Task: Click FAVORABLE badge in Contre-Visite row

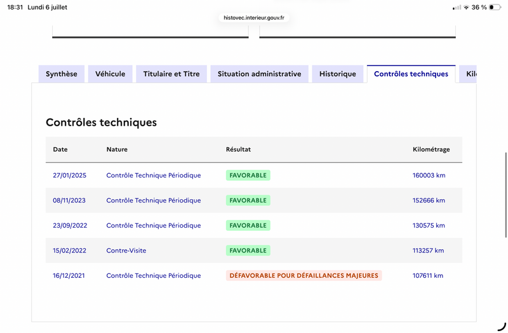Action: (x=248, y=251)
